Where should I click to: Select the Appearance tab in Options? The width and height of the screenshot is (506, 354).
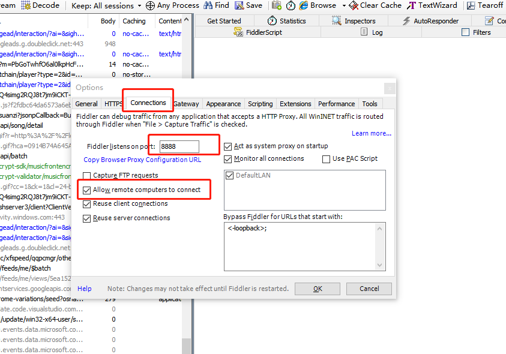coord(224,104)
